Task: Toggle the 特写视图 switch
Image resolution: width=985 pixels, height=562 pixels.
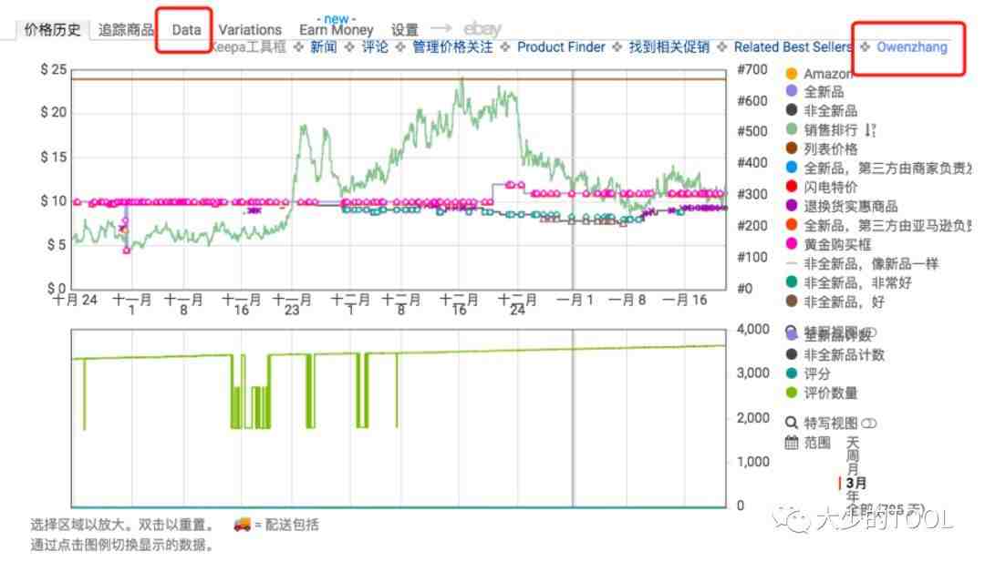Action: [x=869, y=423]
